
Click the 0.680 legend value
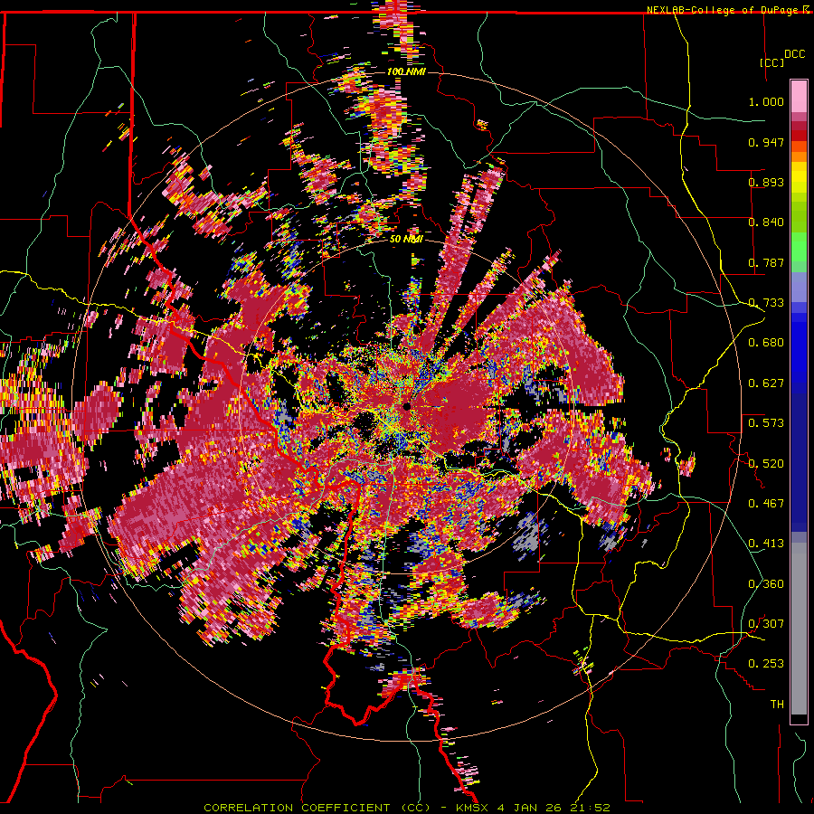[x=766, y=343]
